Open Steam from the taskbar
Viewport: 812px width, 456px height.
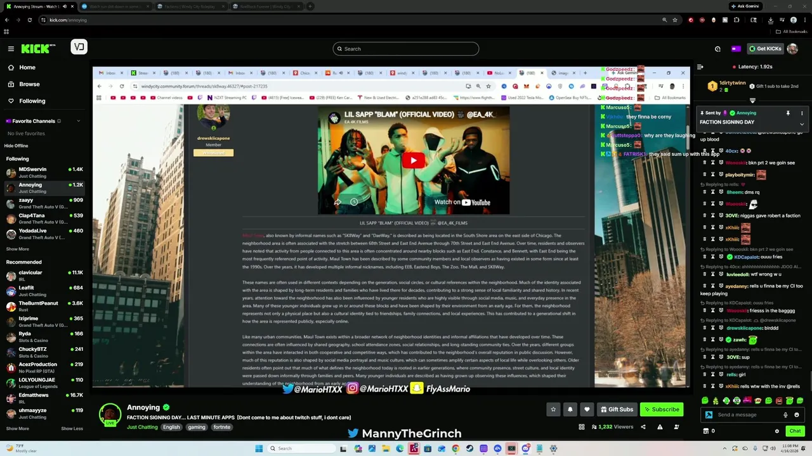(x=469, y=448)
